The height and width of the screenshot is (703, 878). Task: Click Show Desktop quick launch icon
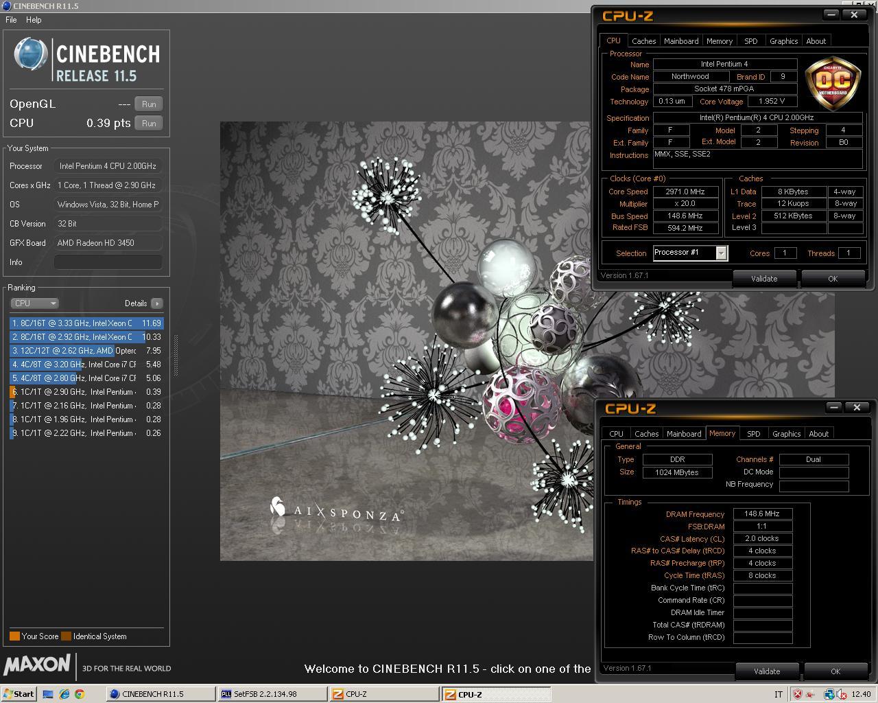pyautogui.click(x=48, y=694)
